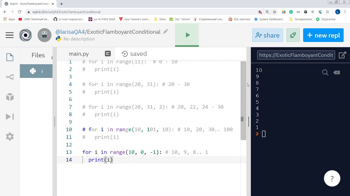The width and height of the screenshot is (350, 196).
Task: Bookmark this page with the star
Action: click(275, 12)
